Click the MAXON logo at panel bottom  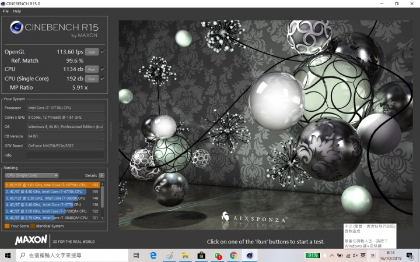pos(31,240)
